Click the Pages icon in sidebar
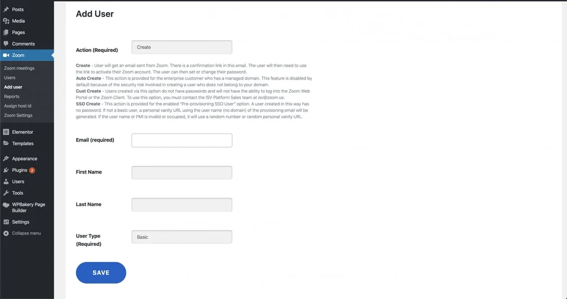567x299 pixels. pos(6,33)
